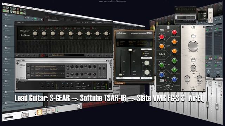Toggle Cab1 power switch in Pro Convolver
This screenshot has height=126, width=225.
28,66
